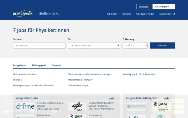The width and height of the screenshot is (188, 118).
Task: Open the d-fine Date job listing
Action: click(50, 104)
